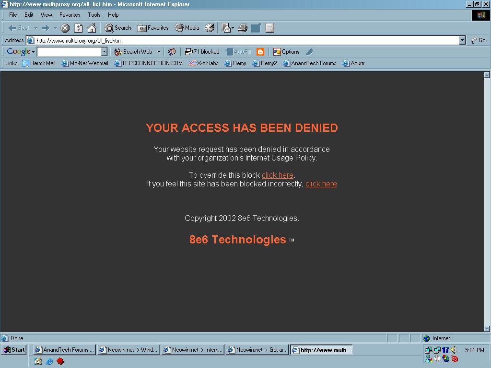The width and height of the screenshot is (491, 368).
Task: Switch to Neowin.net -> Get ar... taskbar window
Action: click(257, 350)
